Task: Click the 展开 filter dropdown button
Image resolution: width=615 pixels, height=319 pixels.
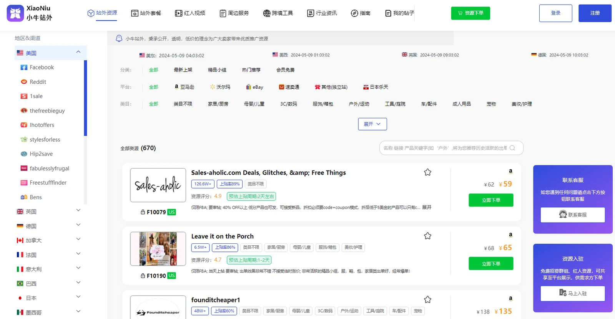Action: (x=372, y=124)
